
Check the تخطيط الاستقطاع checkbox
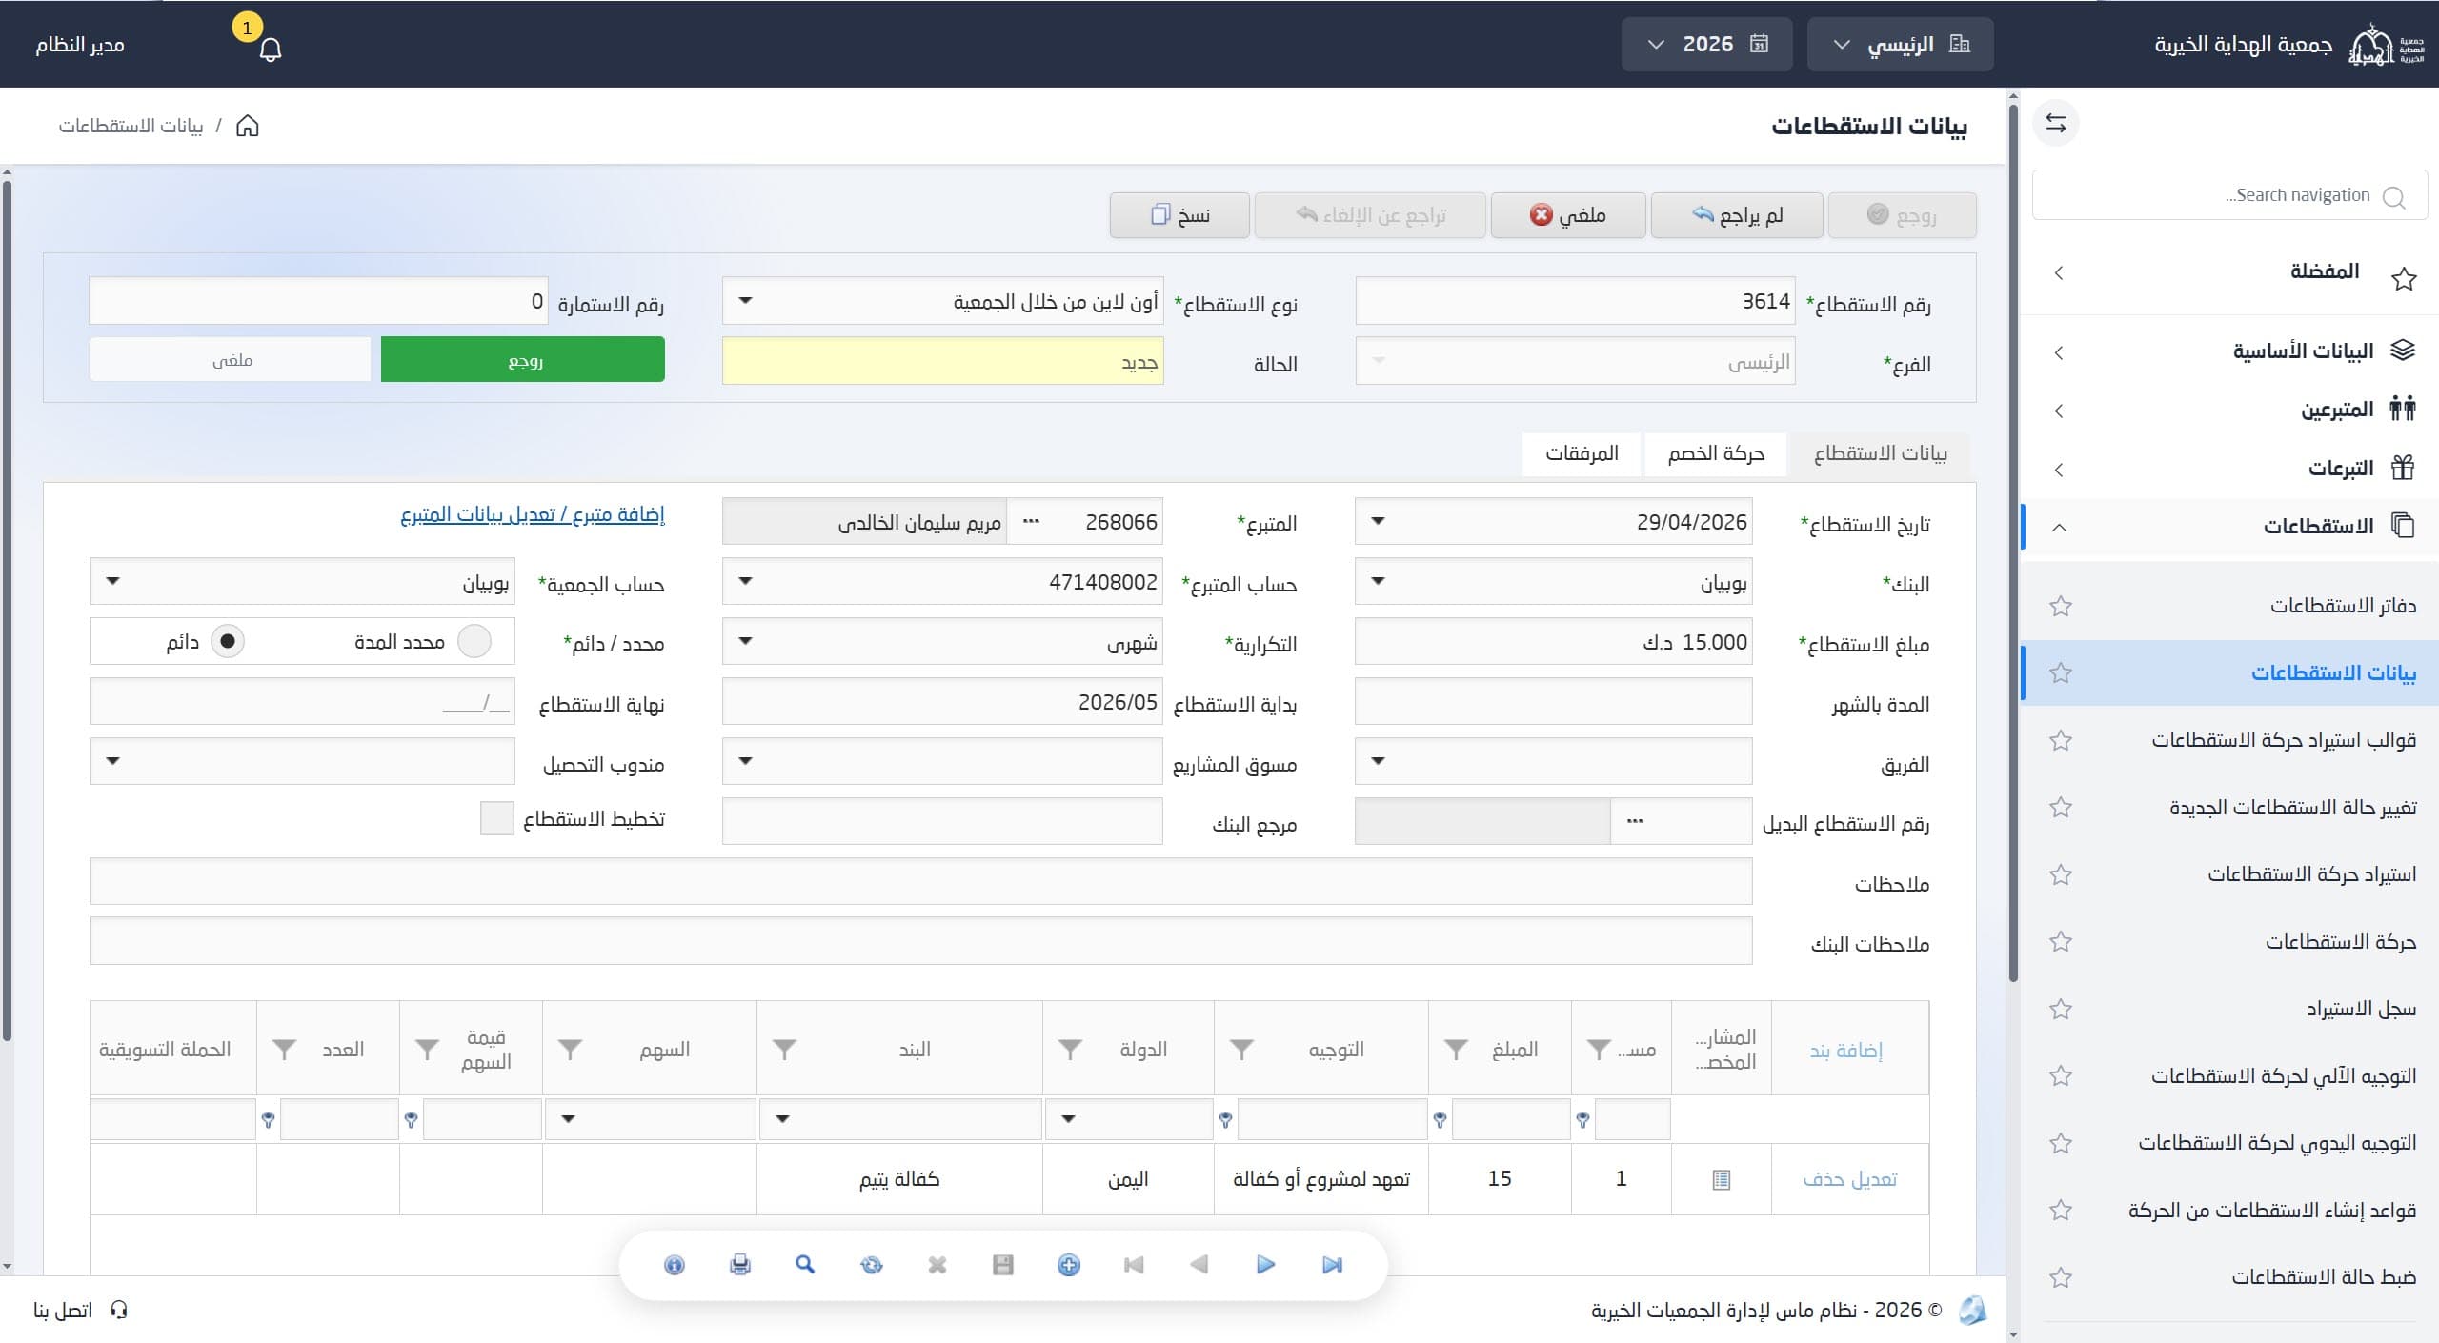496,819
